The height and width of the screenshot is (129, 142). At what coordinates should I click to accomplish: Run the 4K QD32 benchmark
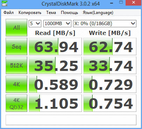click(16, 103)
